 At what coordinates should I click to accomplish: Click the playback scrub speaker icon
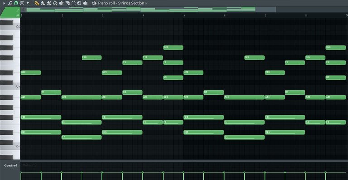86,3
